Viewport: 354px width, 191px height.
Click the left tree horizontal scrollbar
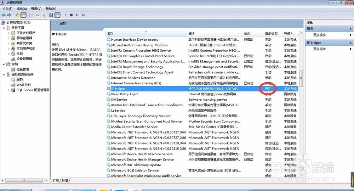24,180
